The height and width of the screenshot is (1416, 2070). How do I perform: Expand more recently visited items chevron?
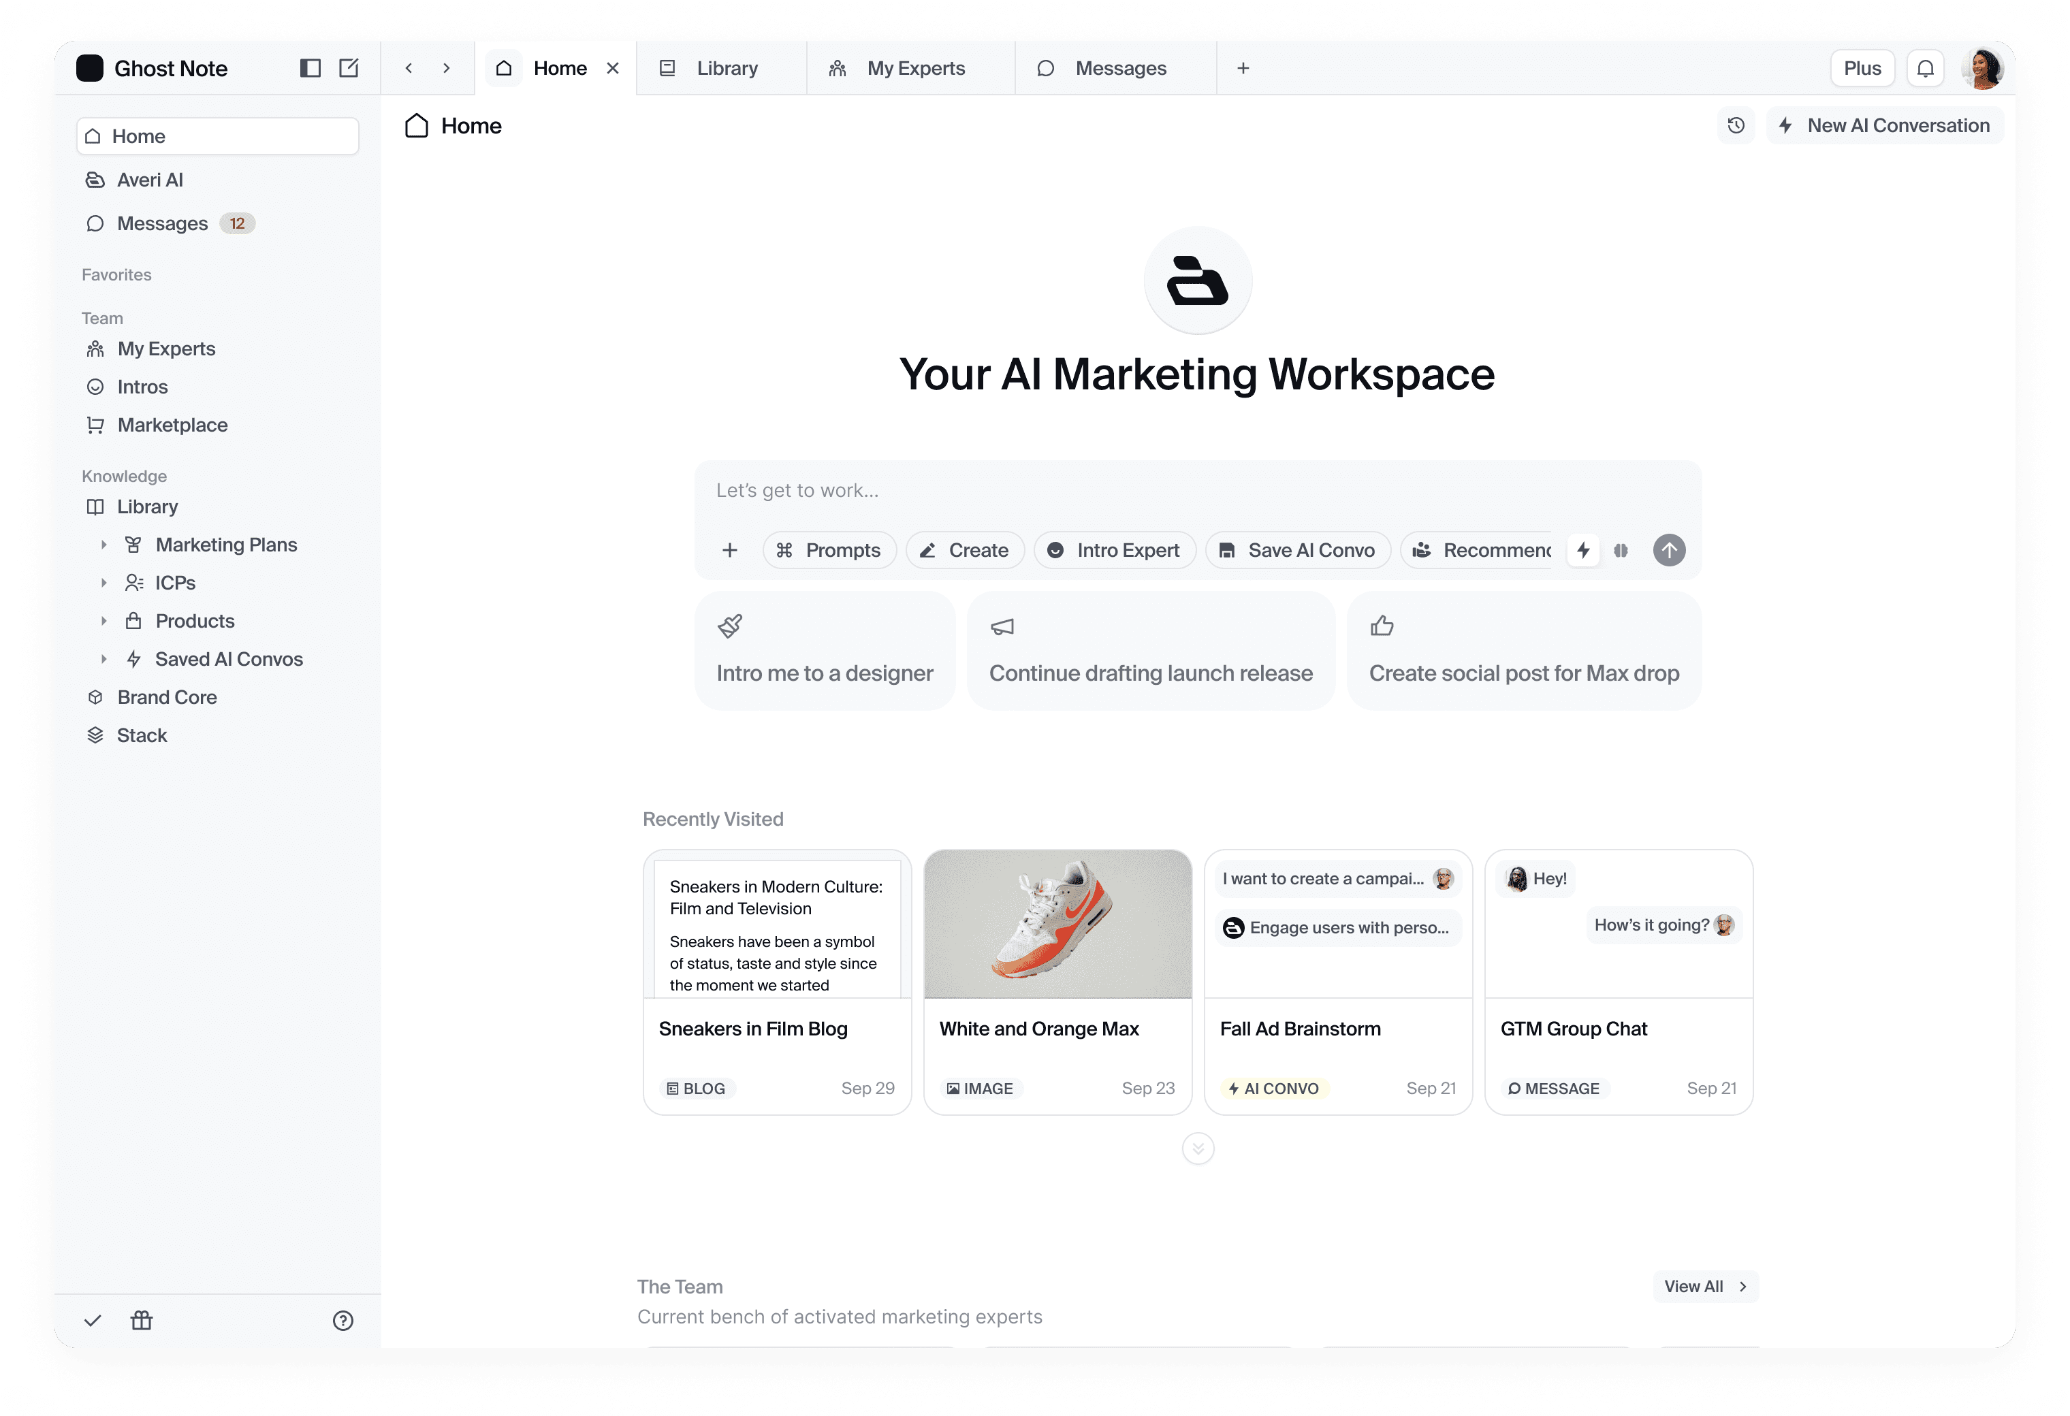coord(1198,1149)
